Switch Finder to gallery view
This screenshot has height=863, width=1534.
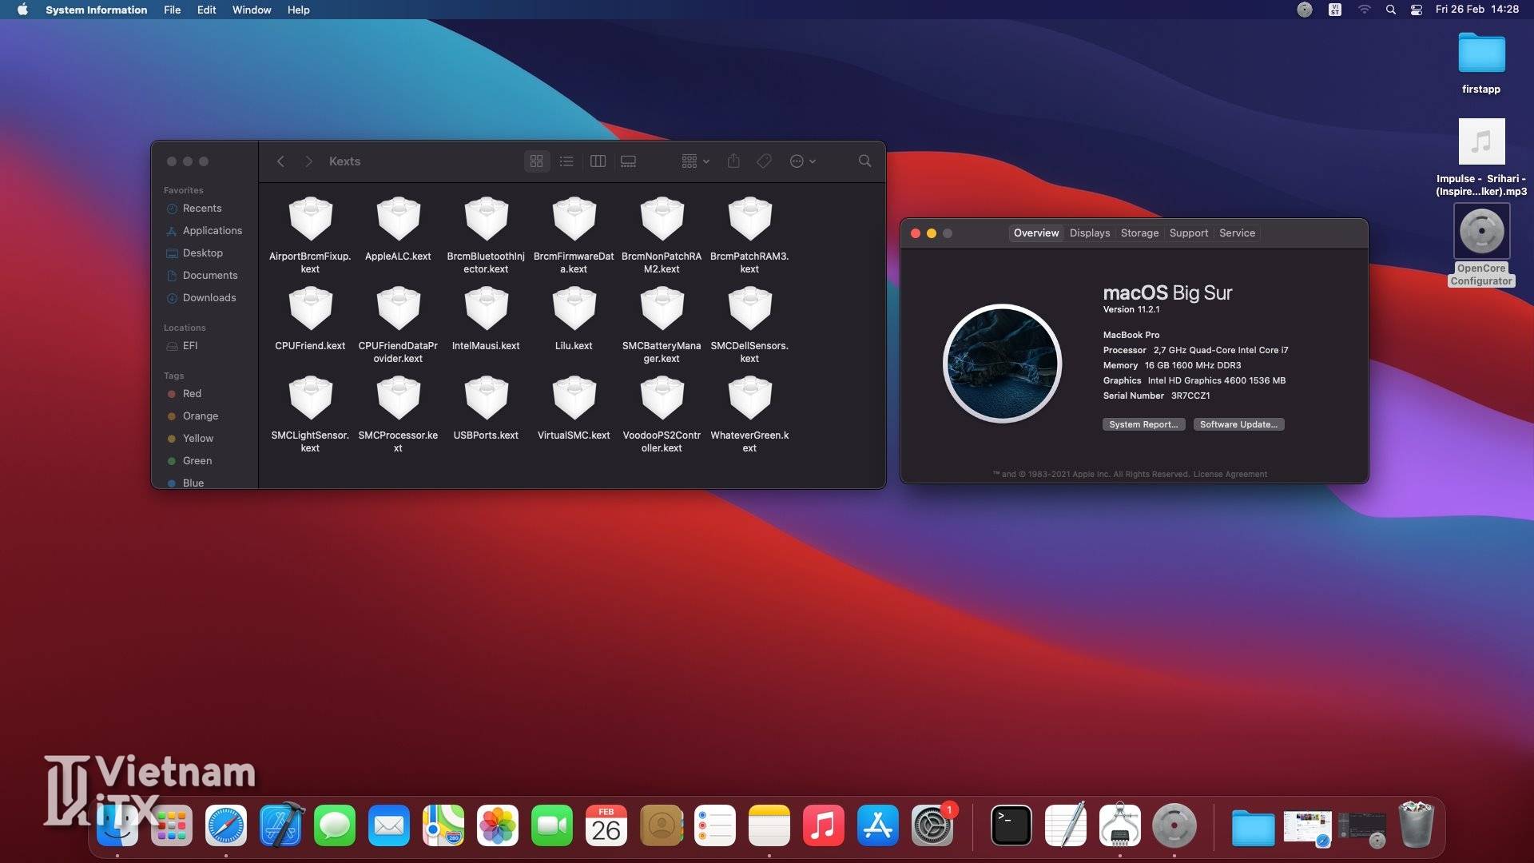(x=629, y=161)
